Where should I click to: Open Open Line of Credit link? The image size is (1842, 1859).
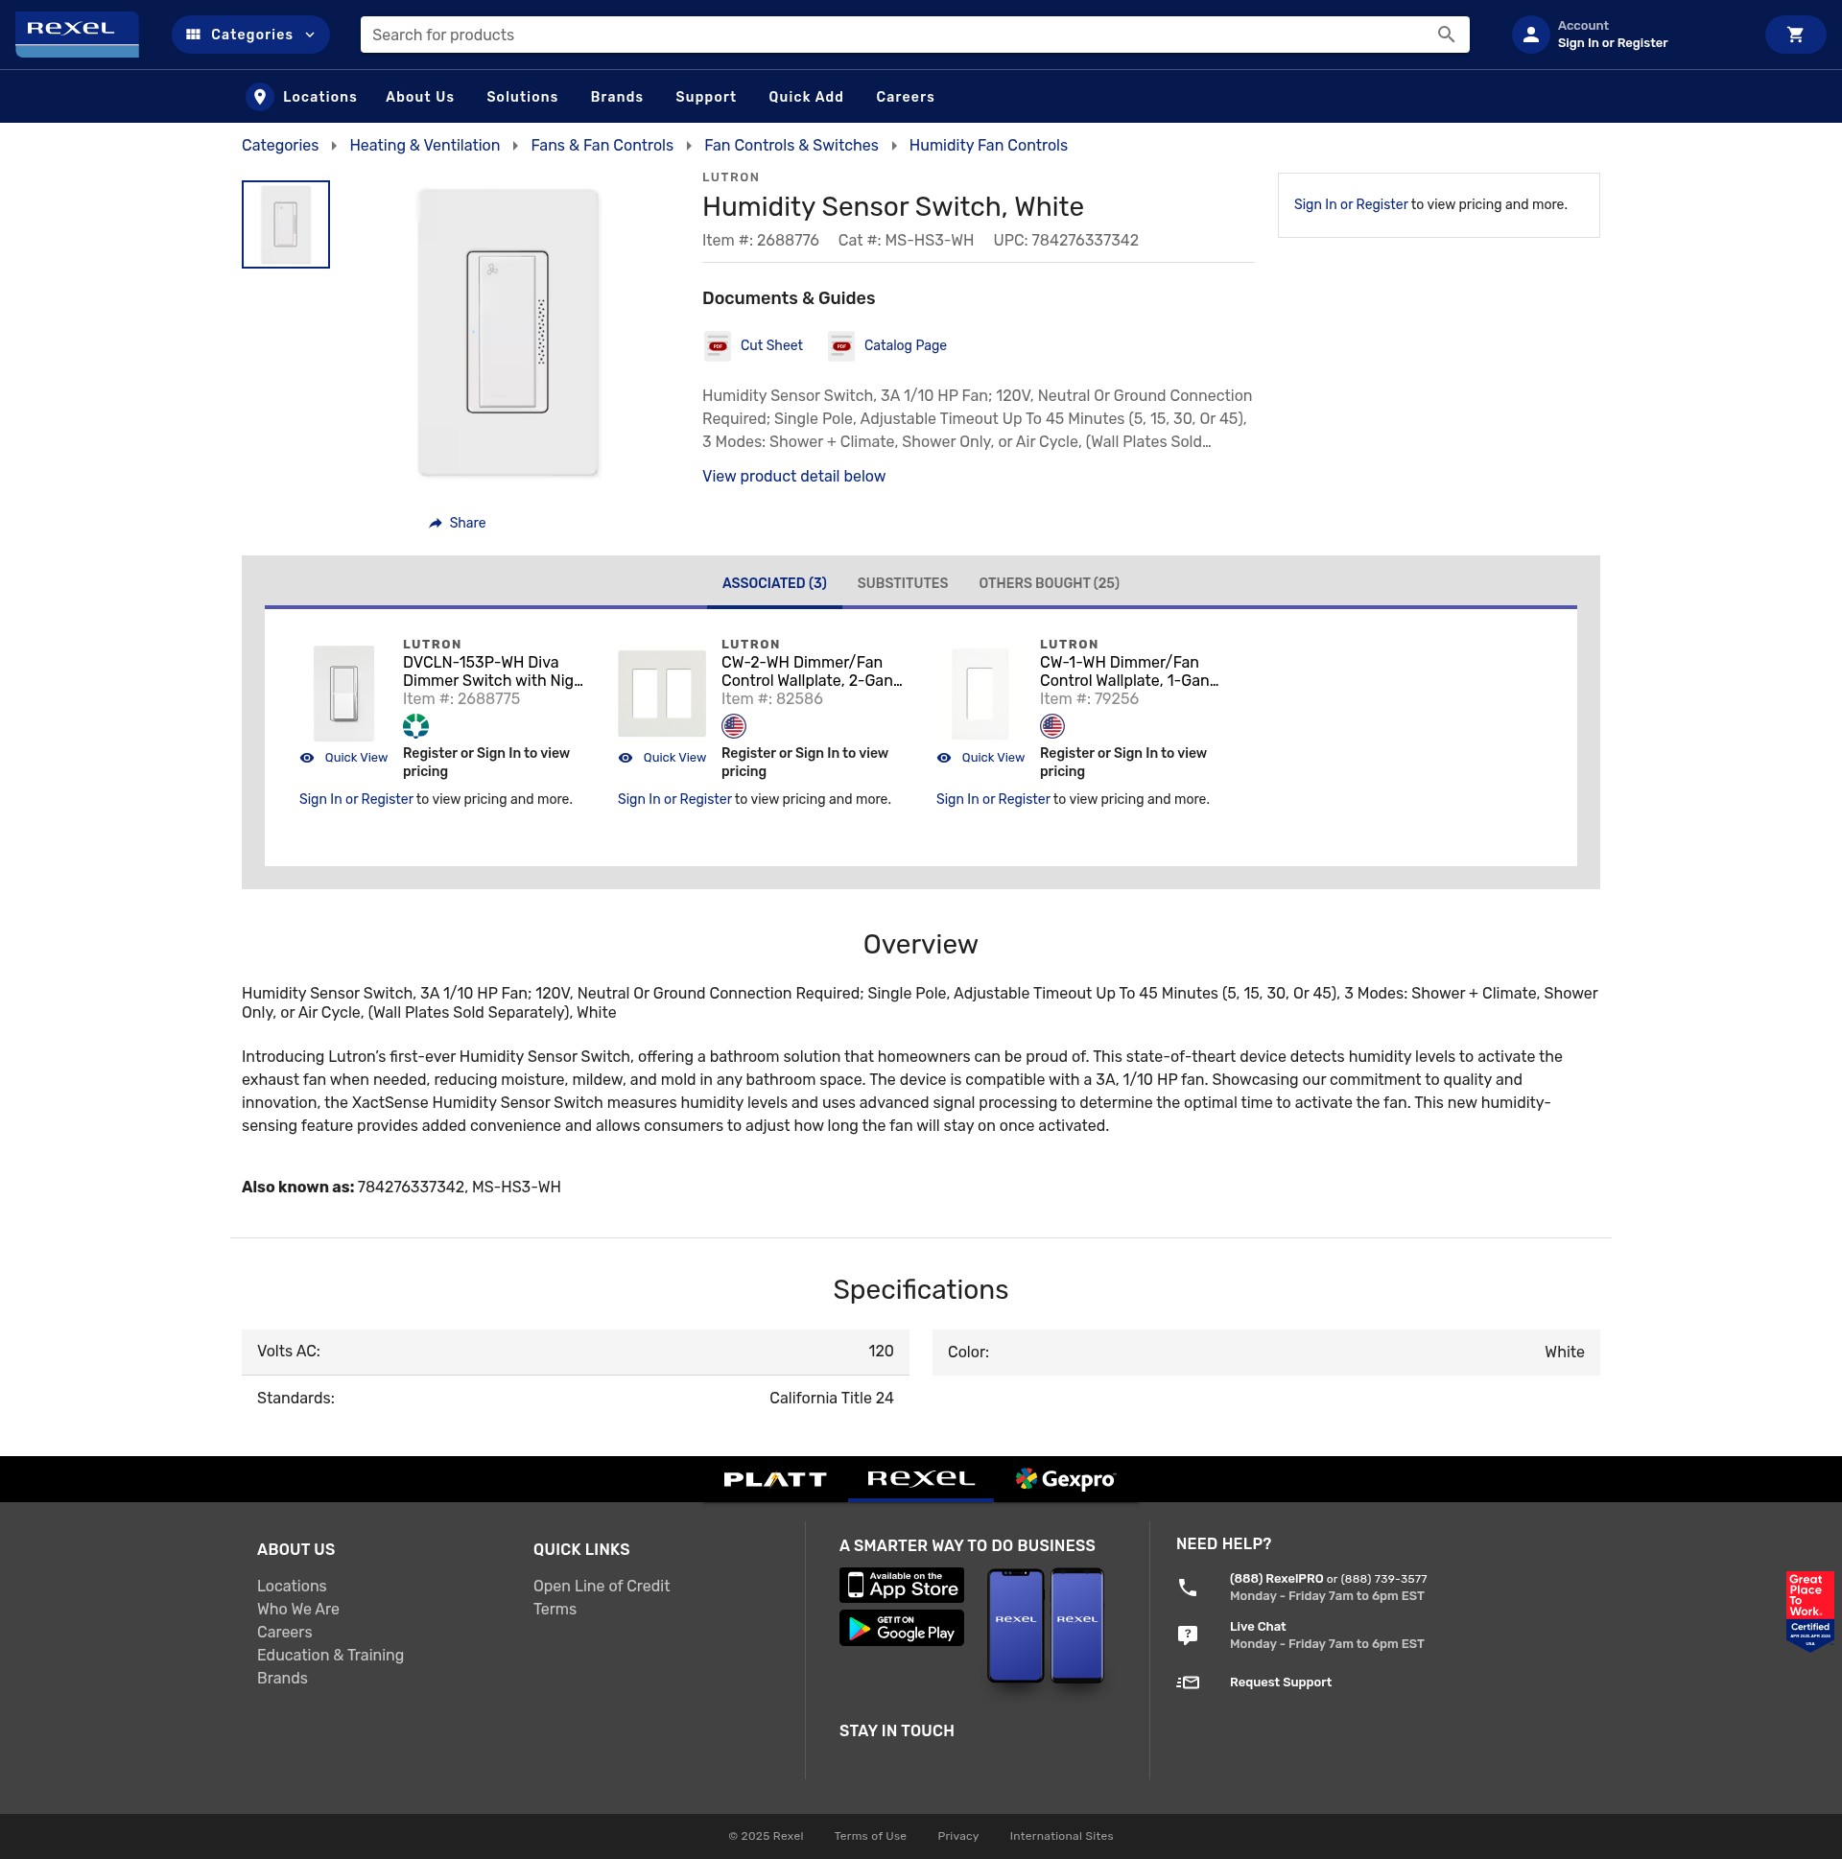(x=602, y=1587)
